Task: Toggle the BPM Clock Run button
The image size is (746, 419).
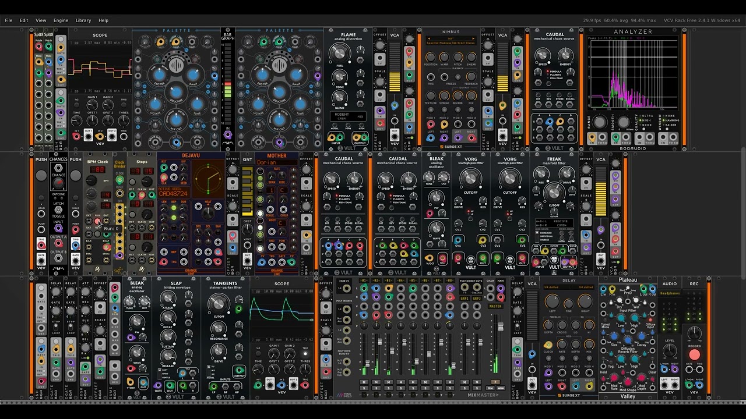Action: tap(97, 222)
